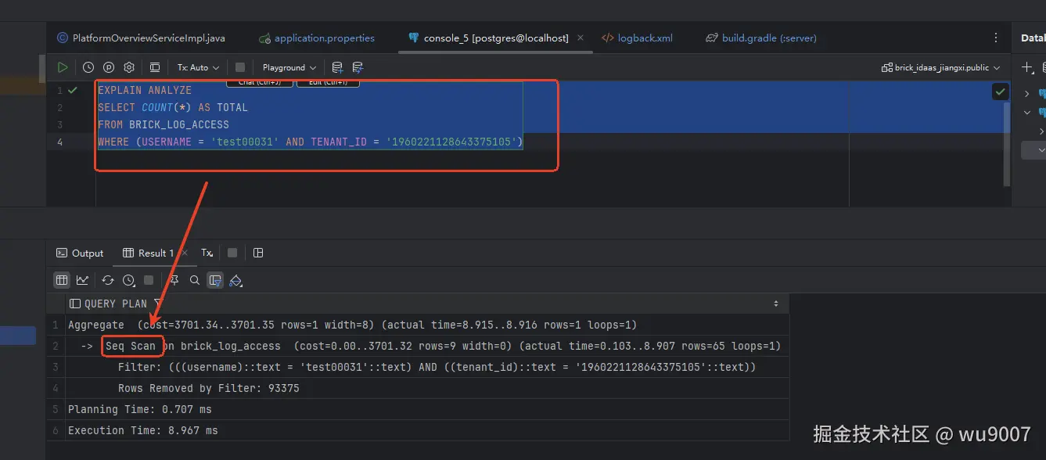The height and width of the screenshot is (460, 1046).
Task: Open query history clock icon in console toolbar
Action: [x=88, y=67]
